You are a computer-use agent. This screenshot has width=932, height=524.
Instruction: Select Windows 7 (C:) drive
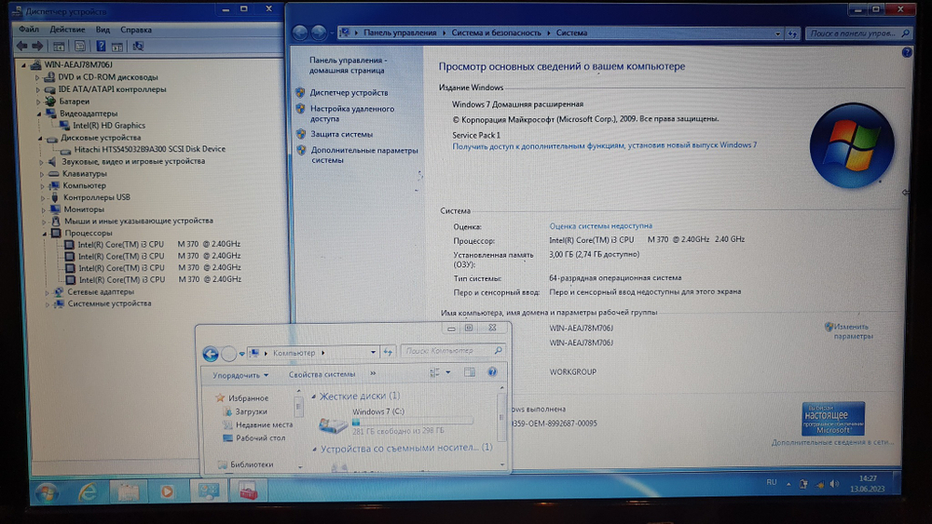[395, 421]
